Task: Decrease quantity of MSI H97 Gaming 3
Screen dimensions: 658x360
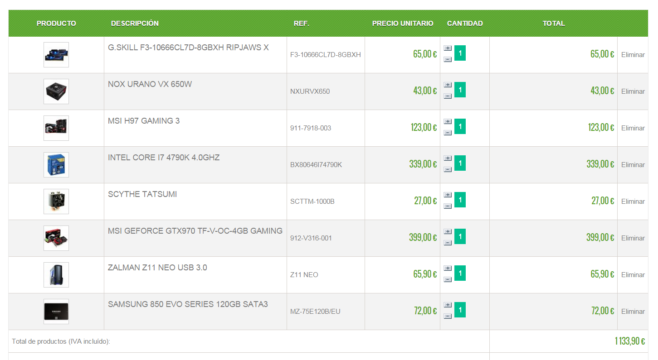Action: click(x=448, y=133)
